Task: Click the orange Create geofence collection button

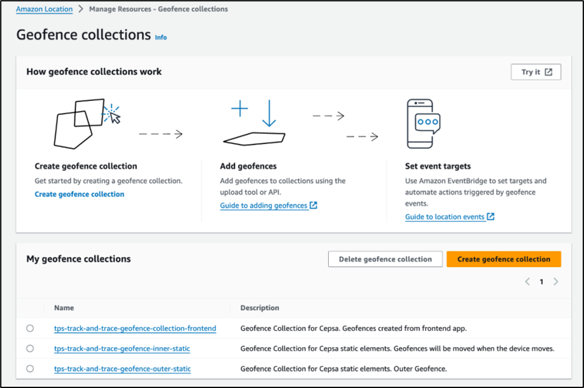Action: [504, 259]
